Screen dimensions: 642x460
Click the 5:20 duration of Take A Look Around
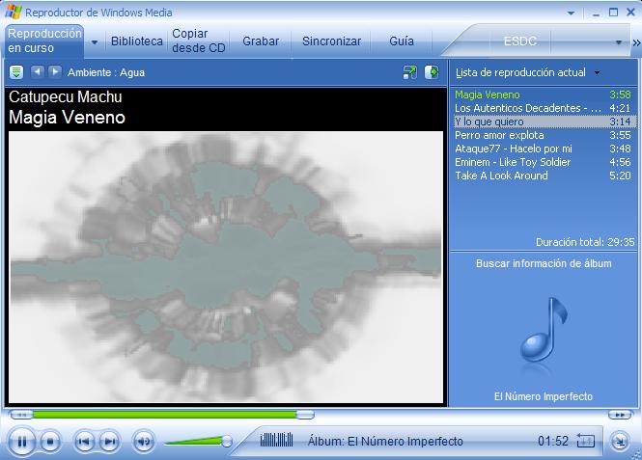tap(620, 176)
